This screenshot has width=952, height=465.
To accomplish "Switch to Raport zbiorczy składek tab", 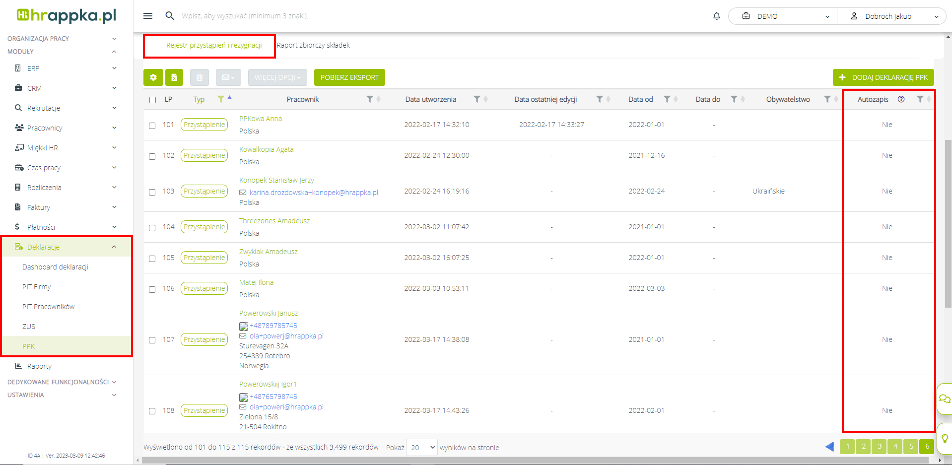I will point(313,45).
